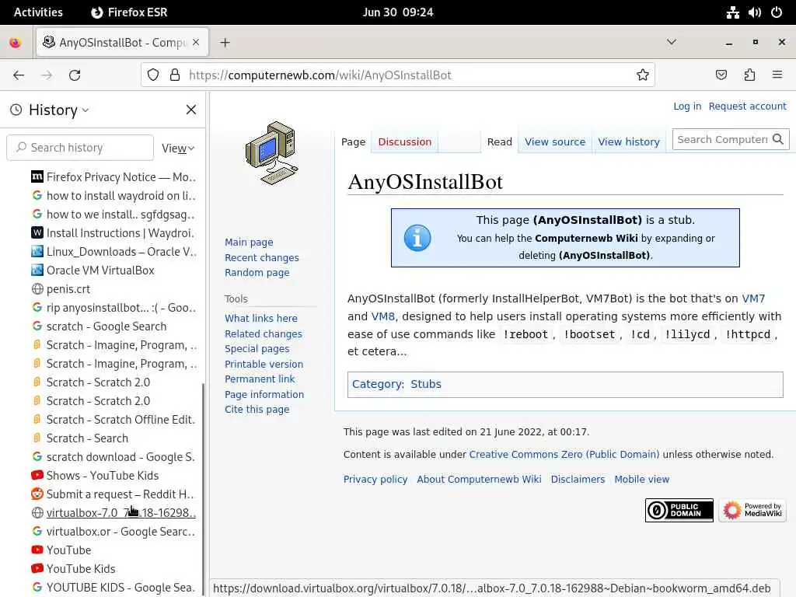
Task: Open the Activities overview
Action: (38, 12)
